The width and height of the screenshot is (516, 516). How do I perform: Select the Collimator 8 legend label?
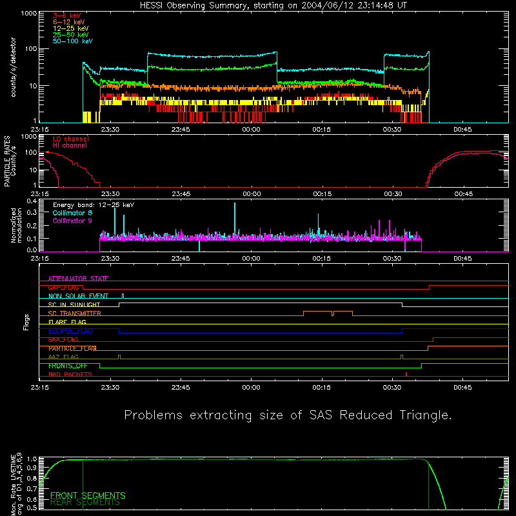72,213
